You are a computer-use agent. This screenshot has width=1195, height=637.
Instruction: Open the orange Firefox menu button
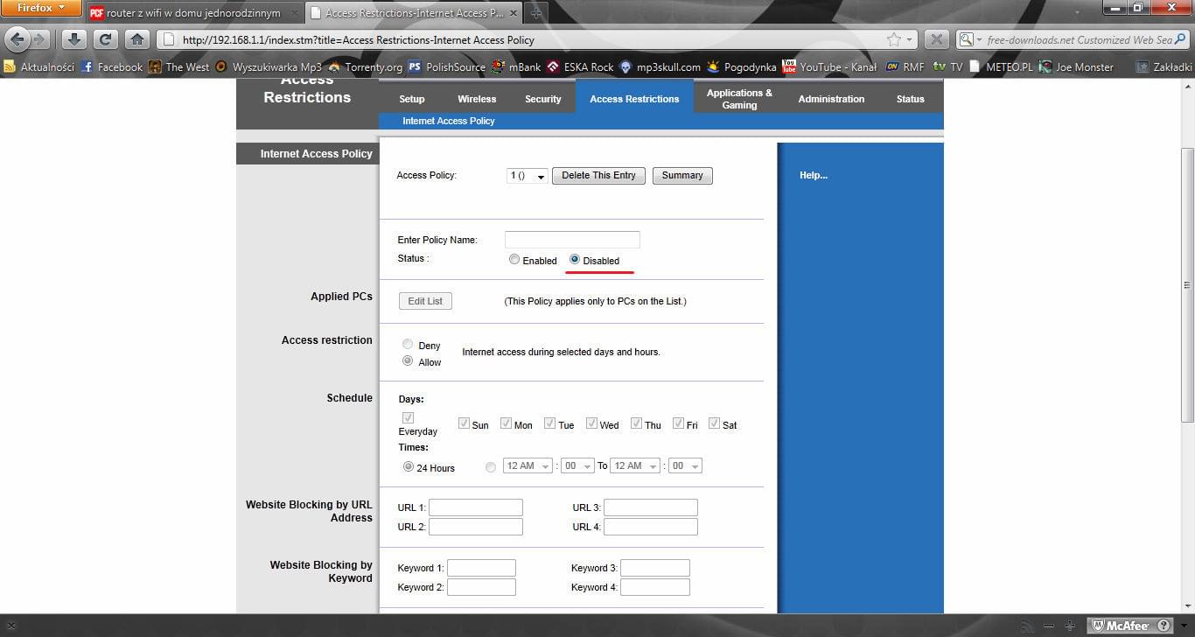(x=41, y=8)
